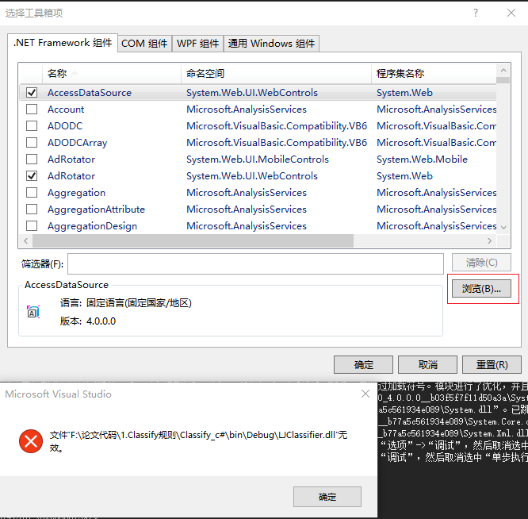Viewport: 528px width, 519px height.
Task: Select the AccessDataSource row name
Action: pyautogui.click(x=90, y=92)
